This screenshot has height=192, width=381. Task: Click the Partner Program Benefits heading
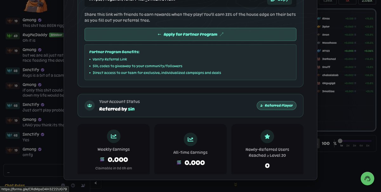pos(114,52)
